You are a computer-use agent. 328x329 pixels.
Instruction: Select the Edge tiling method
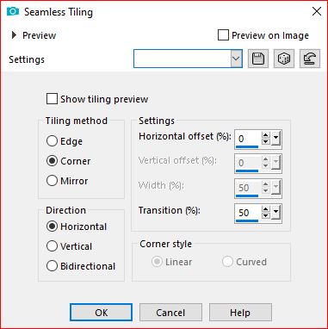[x=52, y=141]
